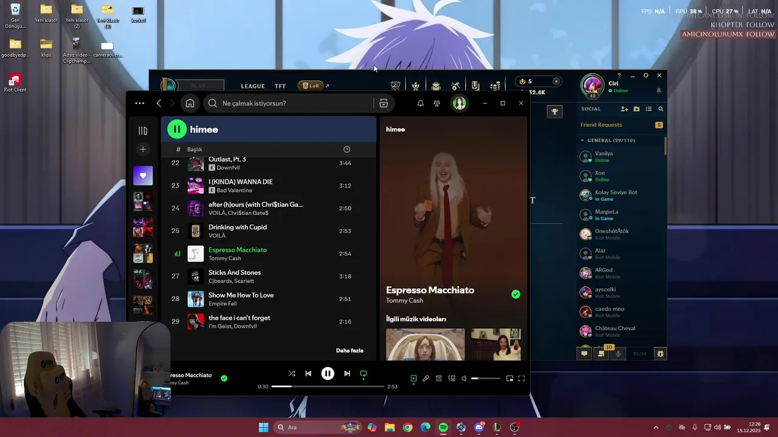Open Spotify browse icon in search bar
Screen dimensions: 778x437
point(384,103)
